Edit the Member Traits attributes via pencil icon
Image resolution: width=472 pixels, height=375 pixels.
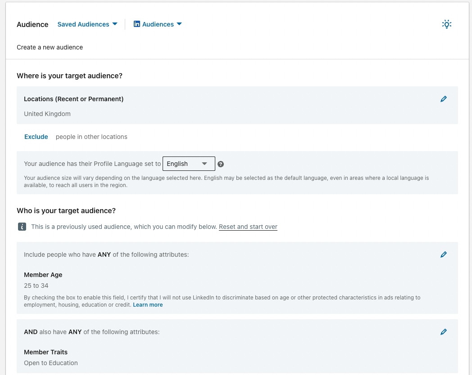tap(443, 332)
